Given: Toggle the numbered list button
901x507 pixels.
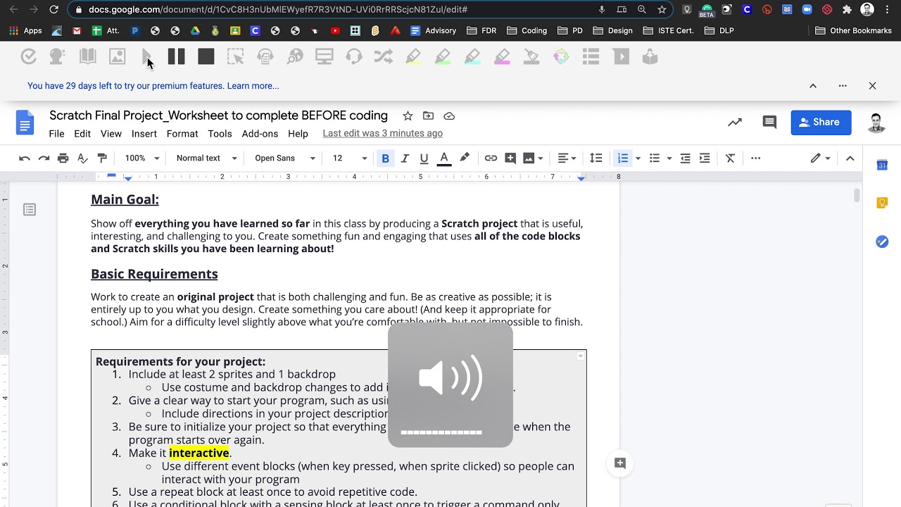Looking at the screenshot, I should pos(622,158).
